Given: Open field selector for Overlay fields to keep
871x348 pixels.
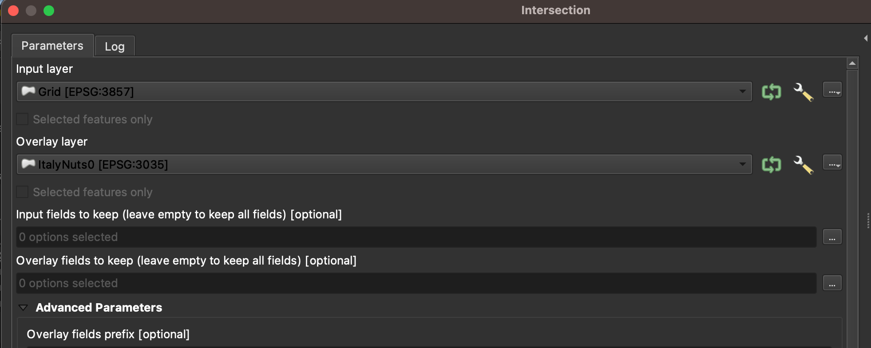Looking at the screenshot, I should pyautogui.click(x=832, y=283).
